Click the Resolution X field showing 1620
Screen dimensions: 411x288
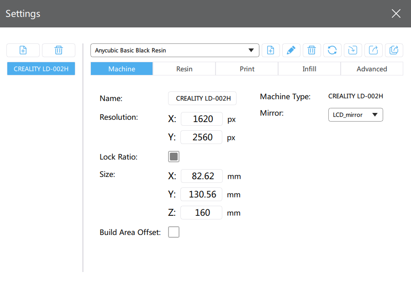[x=202, y=119]
